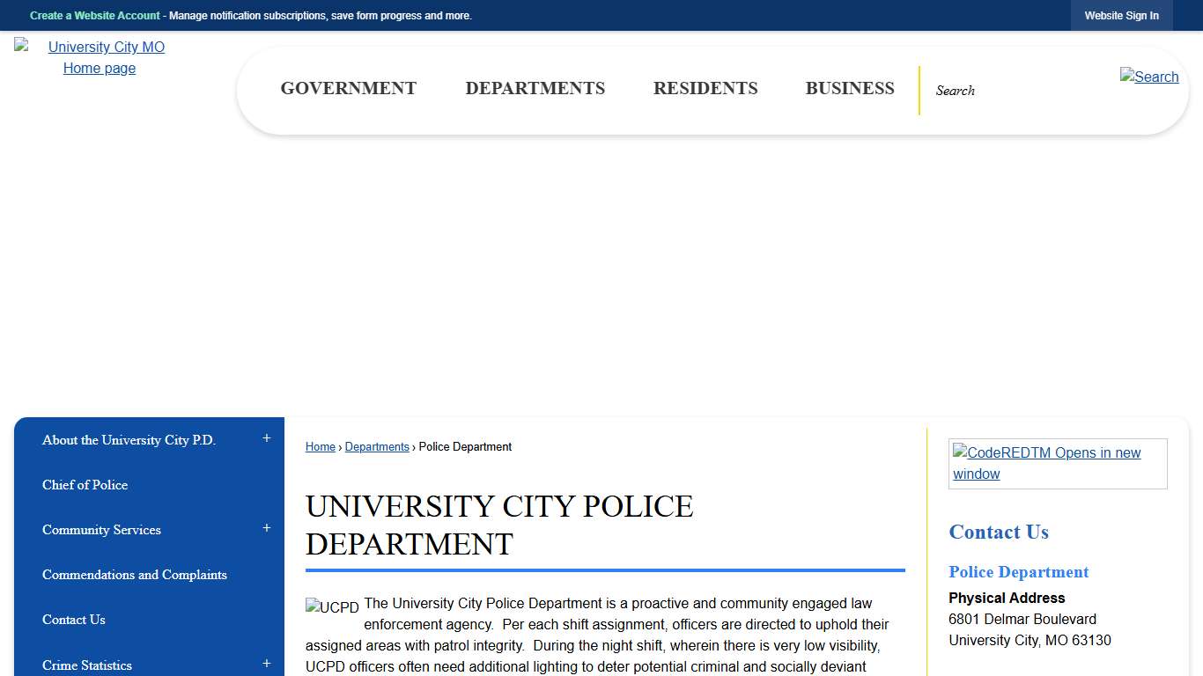The image size is (1203, 676).
Task: Expand the Crime Statistics menu
Action: tap(266, 663)
